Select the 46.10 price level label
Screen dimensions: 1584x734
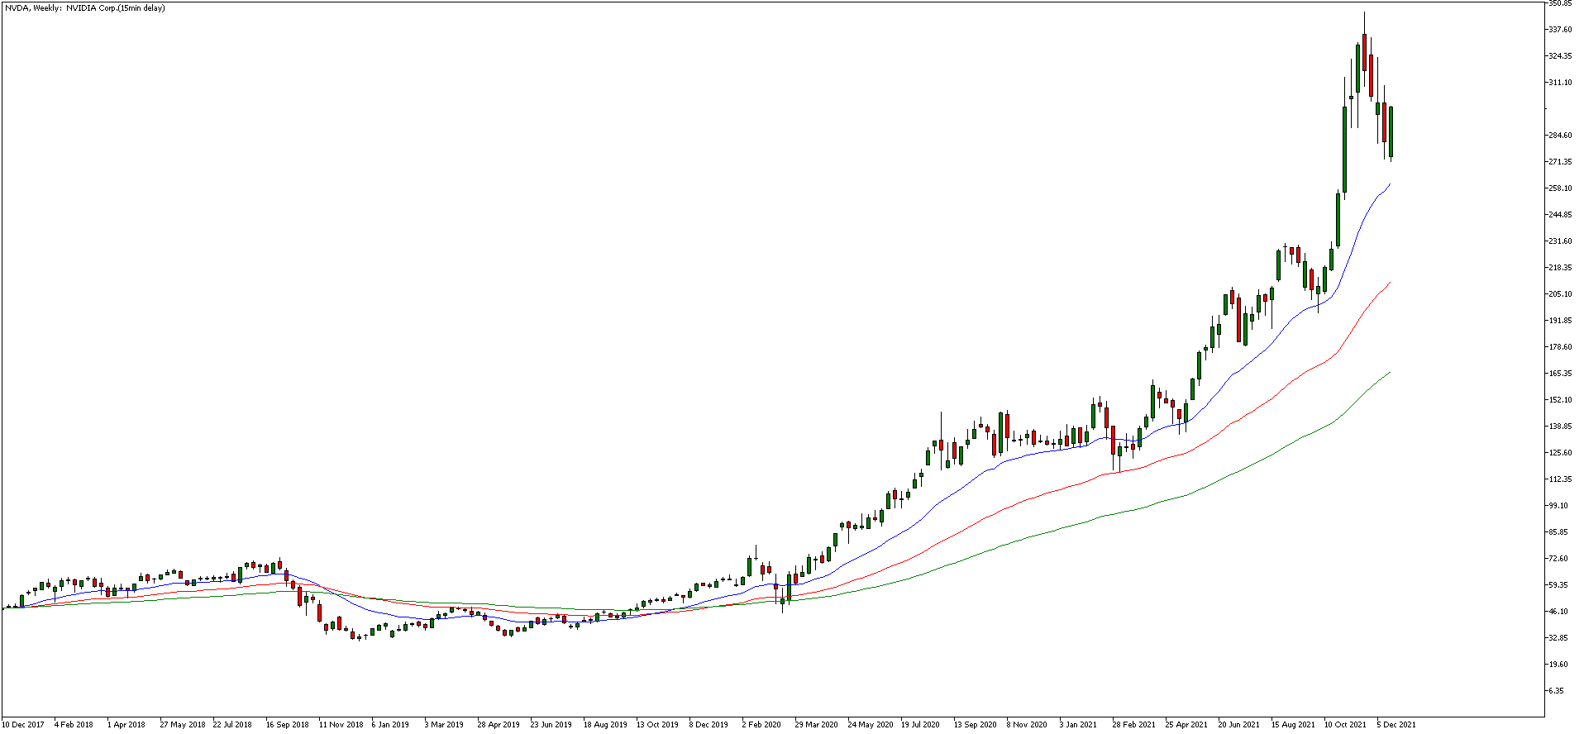pos(1558,612)
